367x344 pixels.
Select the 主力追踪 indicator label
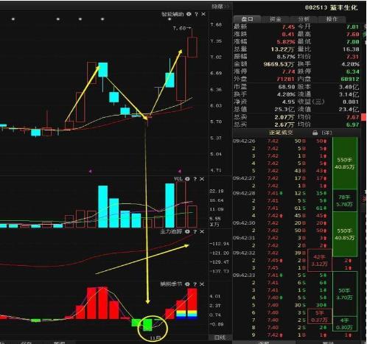click(x=171, y=231)
